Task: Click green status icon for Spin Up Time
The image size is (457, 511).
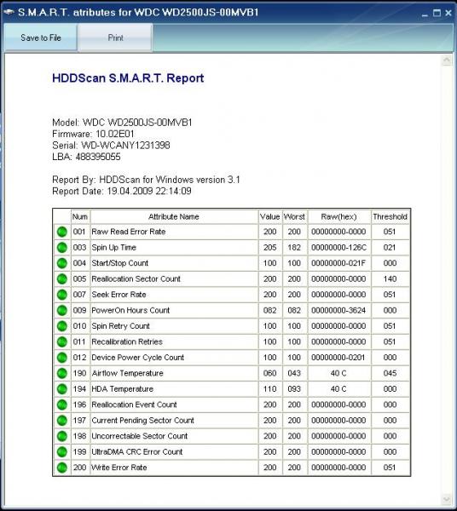Action: tap(62, 247)
